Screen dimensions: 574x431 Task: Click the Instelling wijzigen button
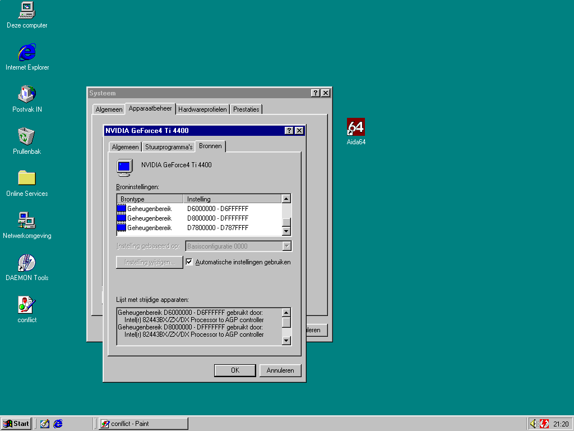[x=149, y=262]
